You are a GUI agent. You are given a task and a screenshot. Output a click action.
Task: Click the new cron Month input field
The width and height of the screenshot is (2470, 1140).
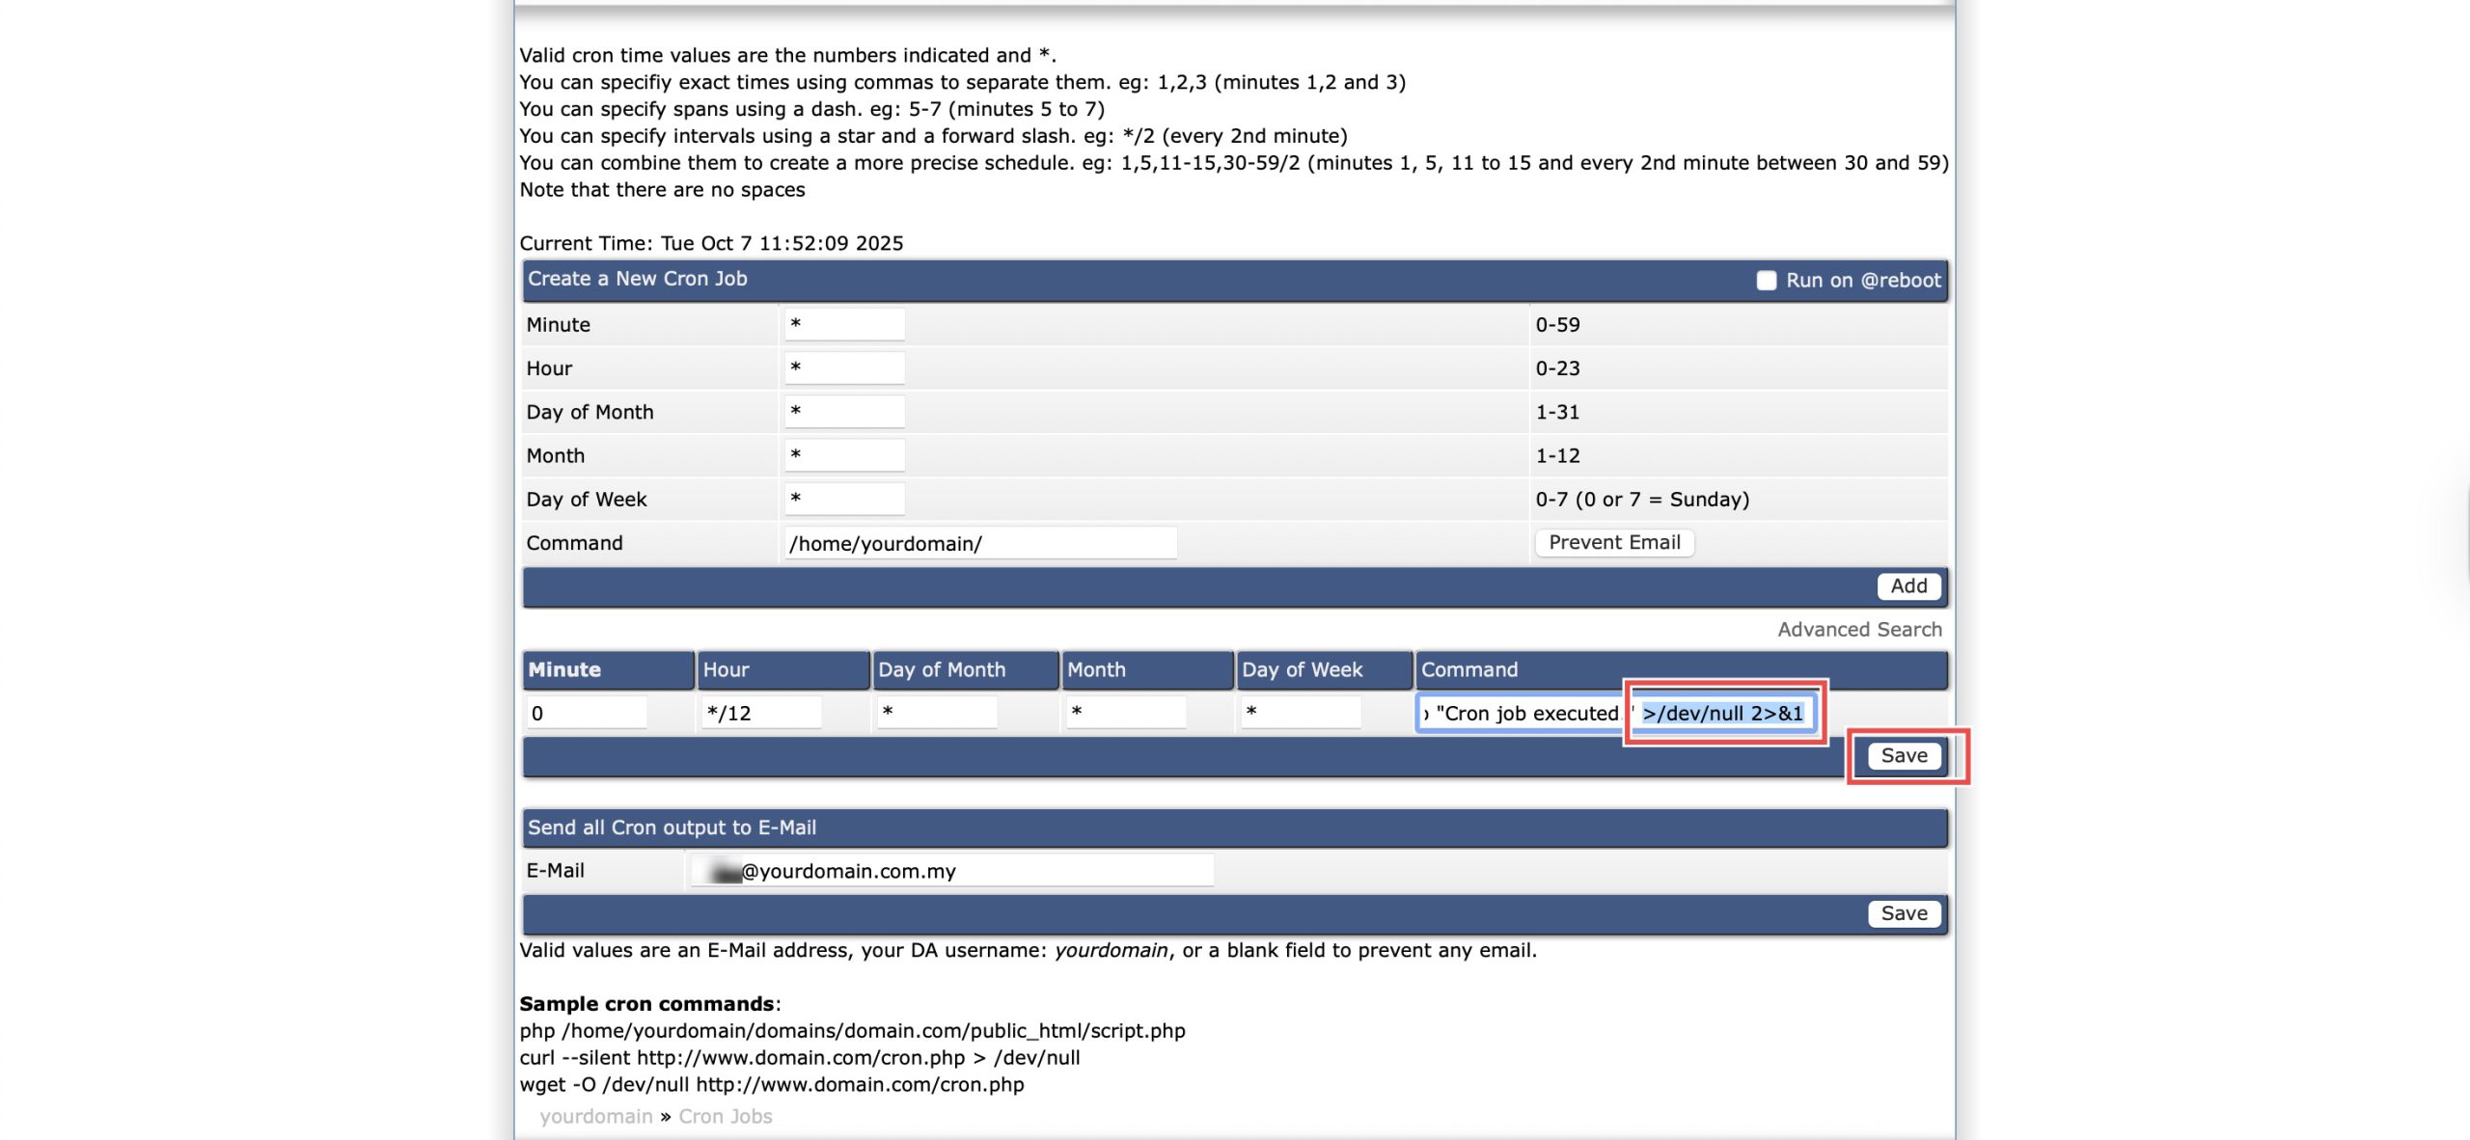[844, 455]
